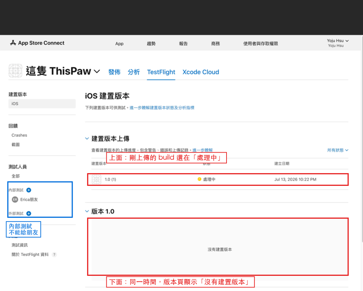363x291 pixels.
Task: Add an internal testing group with plus icon
Action: pos(29,190)
